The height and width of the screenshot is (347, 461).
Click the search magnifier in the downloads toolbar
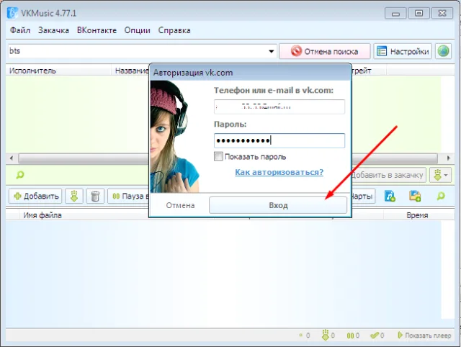[441, 196]
